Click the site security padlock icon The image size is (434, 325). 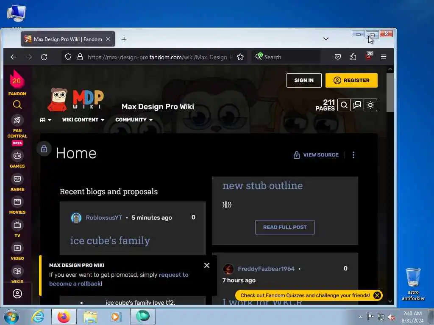[80, 57]
